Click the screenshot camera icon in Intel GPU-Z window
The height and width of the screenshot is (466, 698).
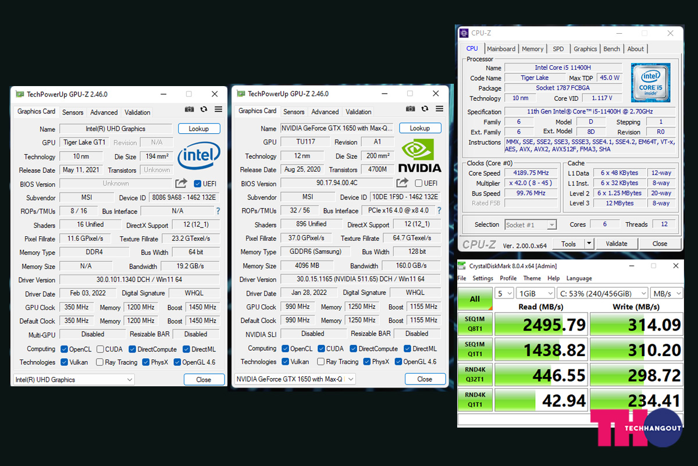189,109
